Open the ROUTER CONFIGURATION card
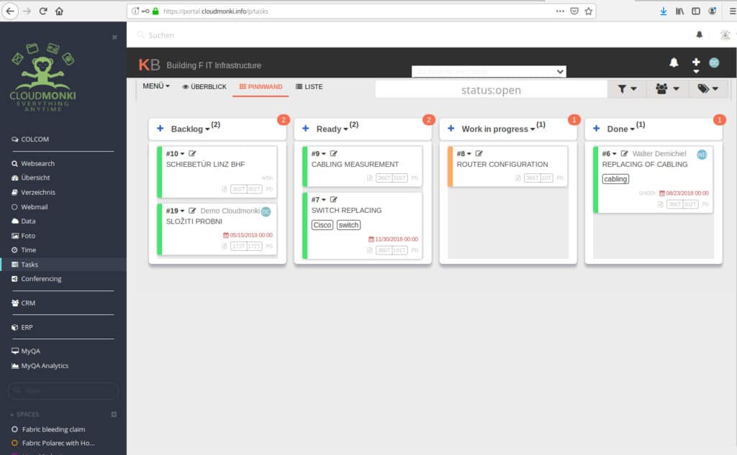The width and height of the screenshot is (737, 455). coord(502,165)
